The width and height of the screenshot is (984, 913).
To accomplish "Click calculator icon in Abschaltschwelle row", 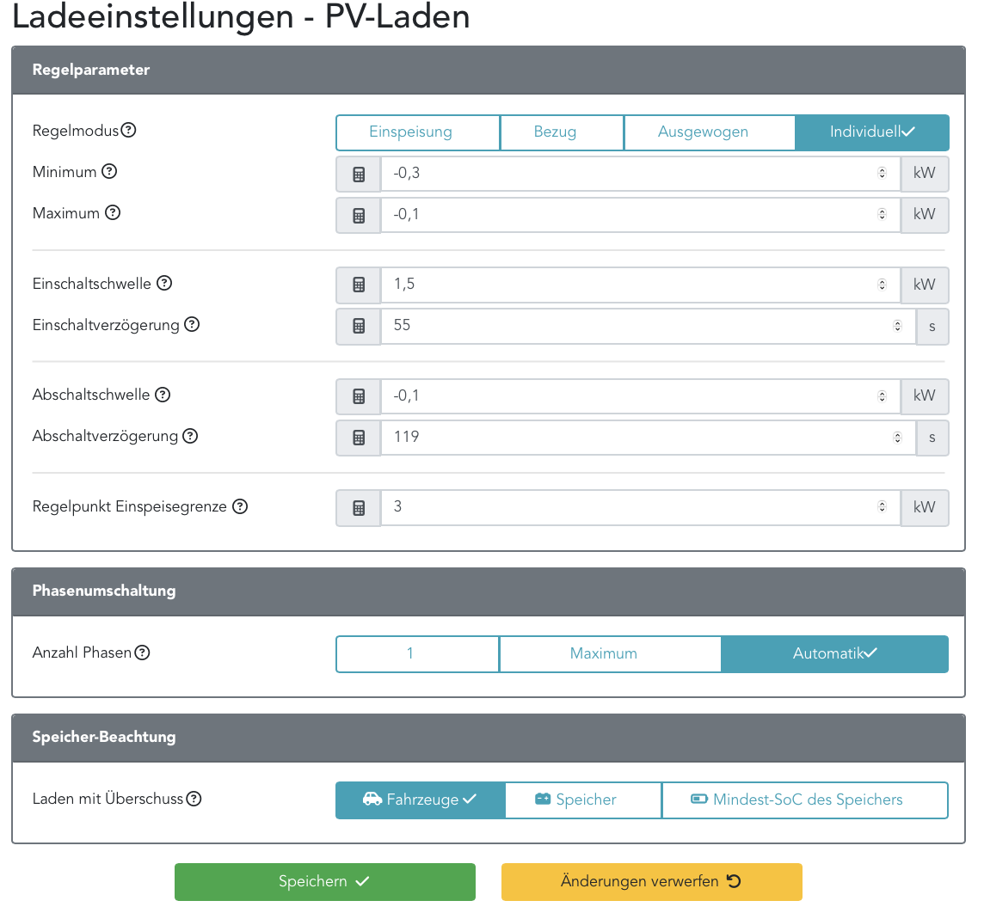I will (x=359, y=396).
